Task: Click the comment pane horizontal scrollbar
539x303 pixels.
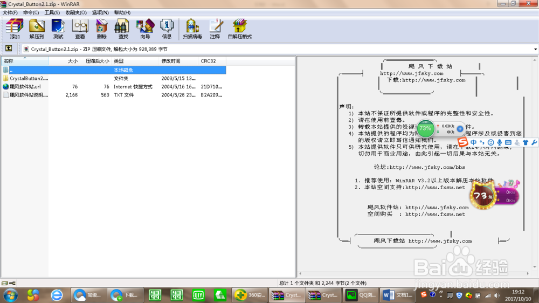Action: click(x=414, y=273)
